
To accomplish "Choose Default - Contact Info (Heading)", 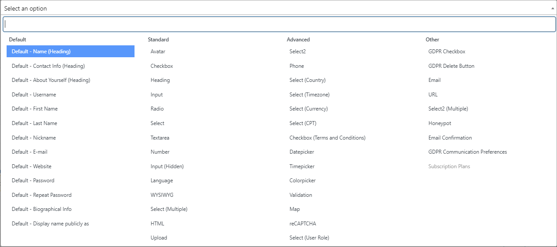I will [x=71, y=66].
